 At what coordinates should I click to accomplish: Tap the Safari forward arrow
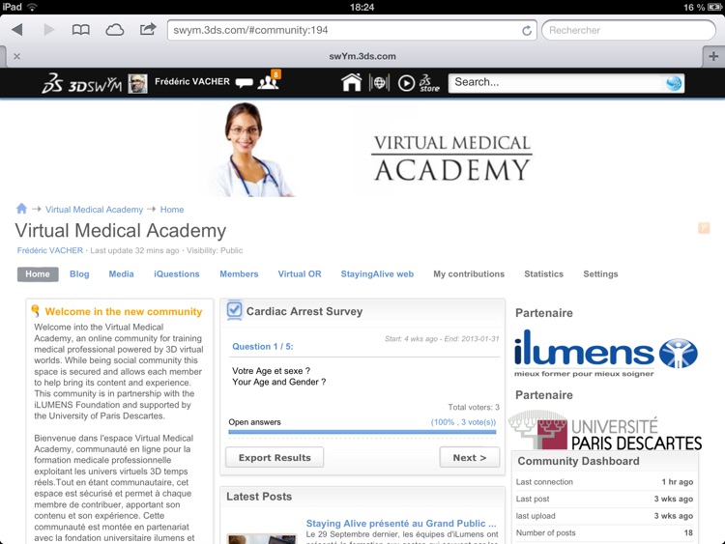(x=49, y=30)
